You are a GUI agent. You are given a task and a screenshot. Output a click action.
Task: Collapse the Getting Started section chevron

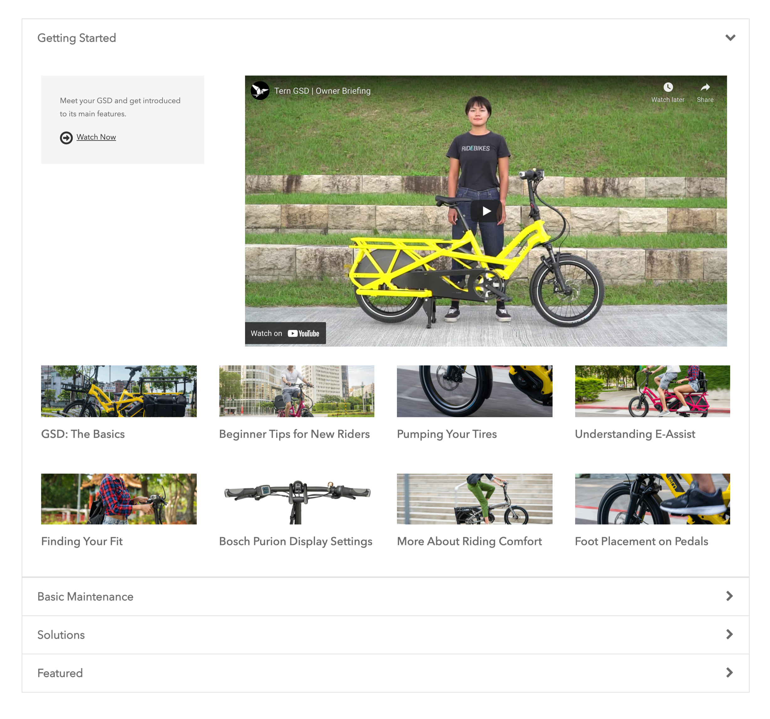coord(730,38)
